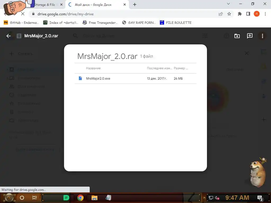Expand the tab search chevron
The height and width of the screenshot is (203, 271).
[228, 4]
